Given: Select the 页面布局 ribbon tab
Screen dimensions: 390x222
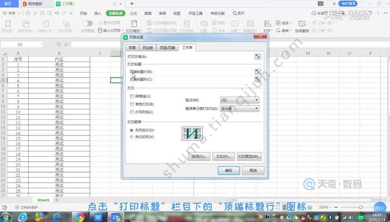Looking at the screenshot, I should [x=116, y=13].
